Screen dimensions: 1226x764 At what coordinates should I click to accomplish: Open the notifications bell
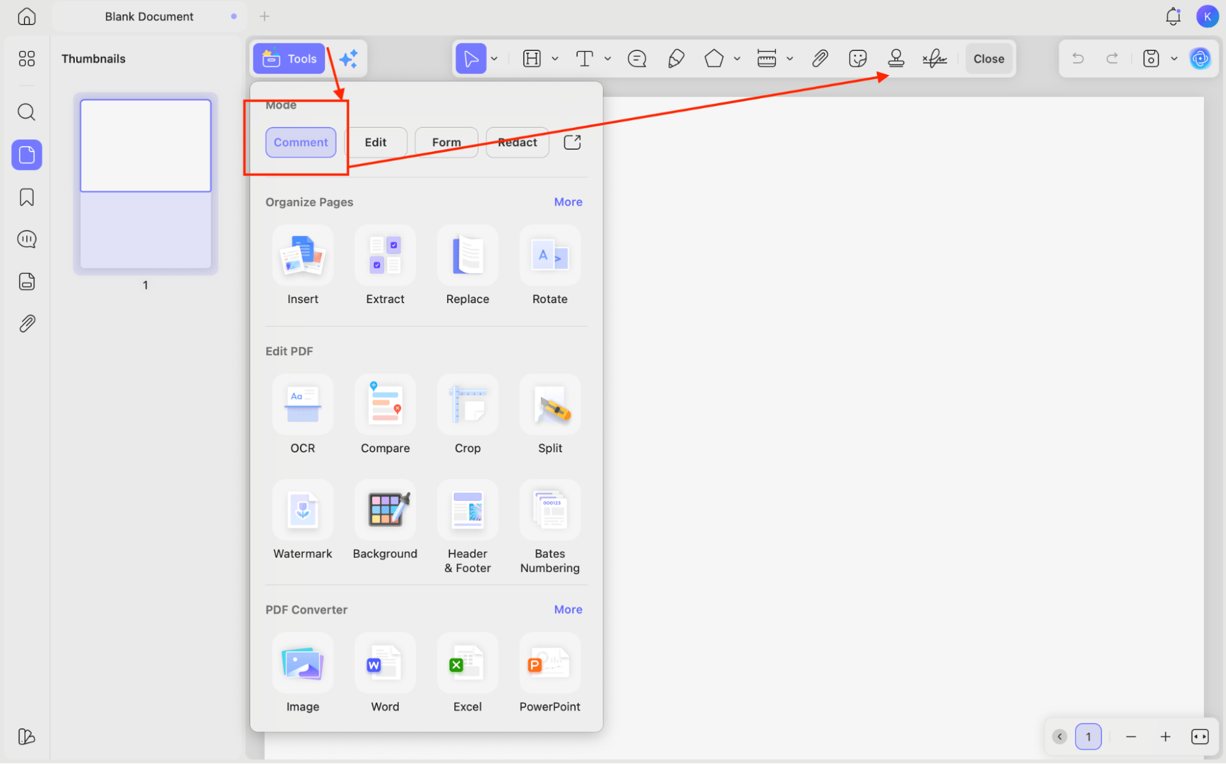tap(1173, 17)
